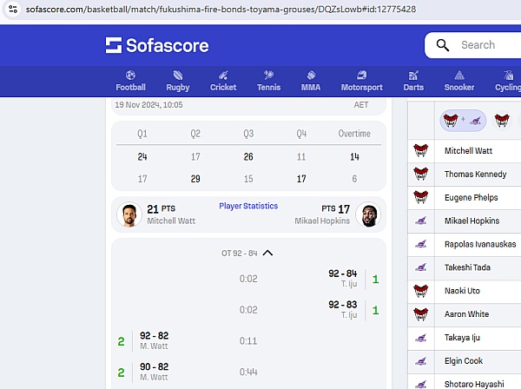The height and width of the screenshot is (389, 521).
Task: Open the Darts section
Action: point(413,81)
